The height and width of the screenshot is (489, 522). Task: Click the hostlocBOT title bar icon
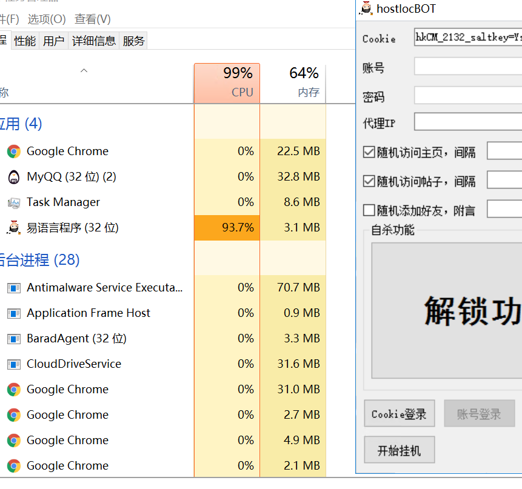coord(366,8)
